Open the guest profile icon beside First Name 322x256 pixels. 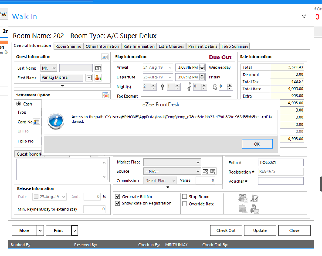[98, 78]
